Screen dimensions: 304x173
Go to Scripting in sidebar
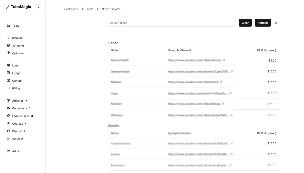tap(18, 46)
